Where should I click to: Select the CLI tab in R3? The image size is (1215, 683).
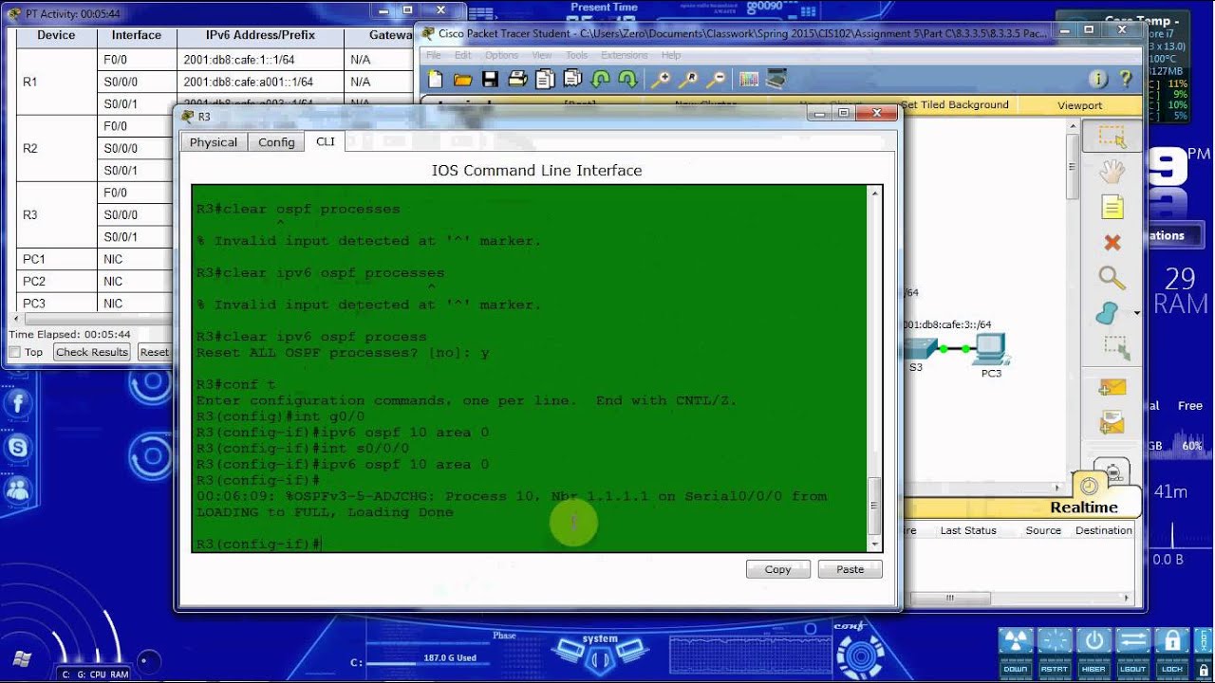[326, 141]
